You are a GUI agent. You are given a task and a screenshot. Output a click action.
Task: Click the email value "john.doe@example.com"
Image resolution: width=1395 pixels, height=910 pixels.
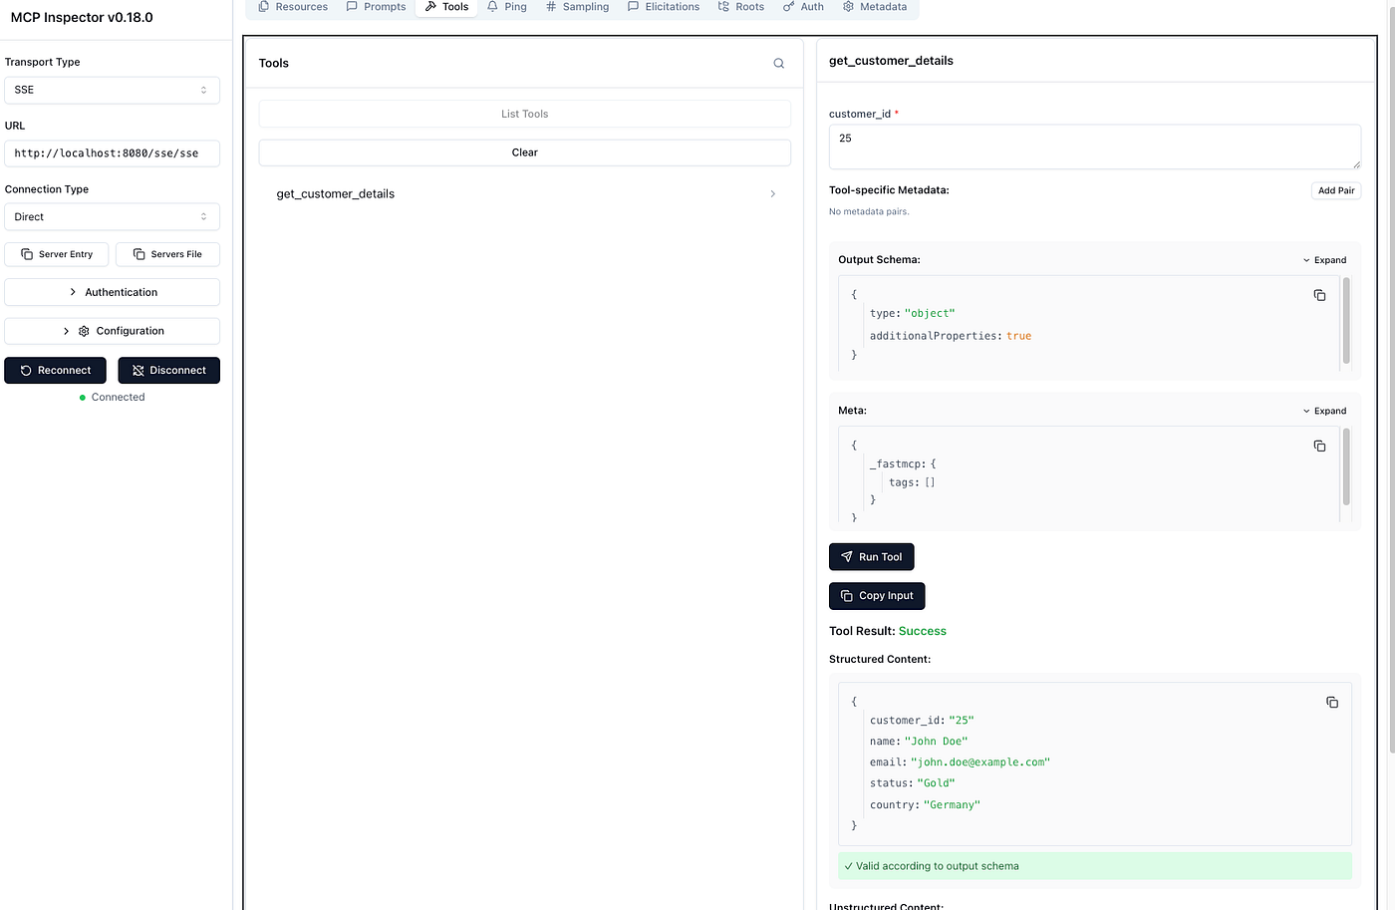pyautogui.click(x=980, y=762)
